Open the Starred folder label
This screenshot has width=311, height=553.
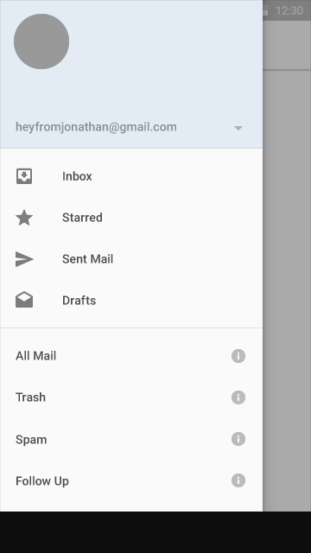pos(82,218)
